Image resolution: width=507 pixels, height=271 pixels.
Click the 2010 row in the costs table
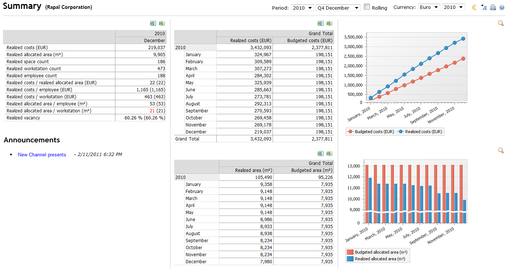180,47
